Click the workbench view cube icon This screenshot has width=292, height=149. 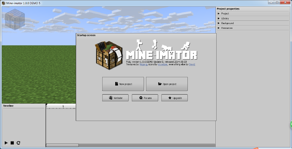(15, 19)
